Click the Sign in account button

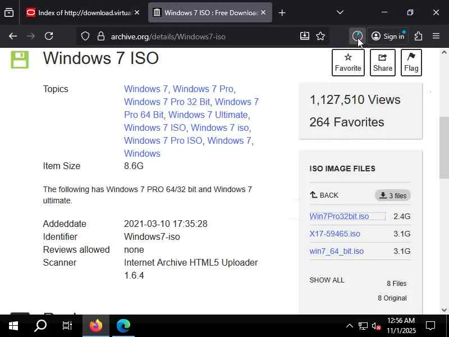pos(388,36)
